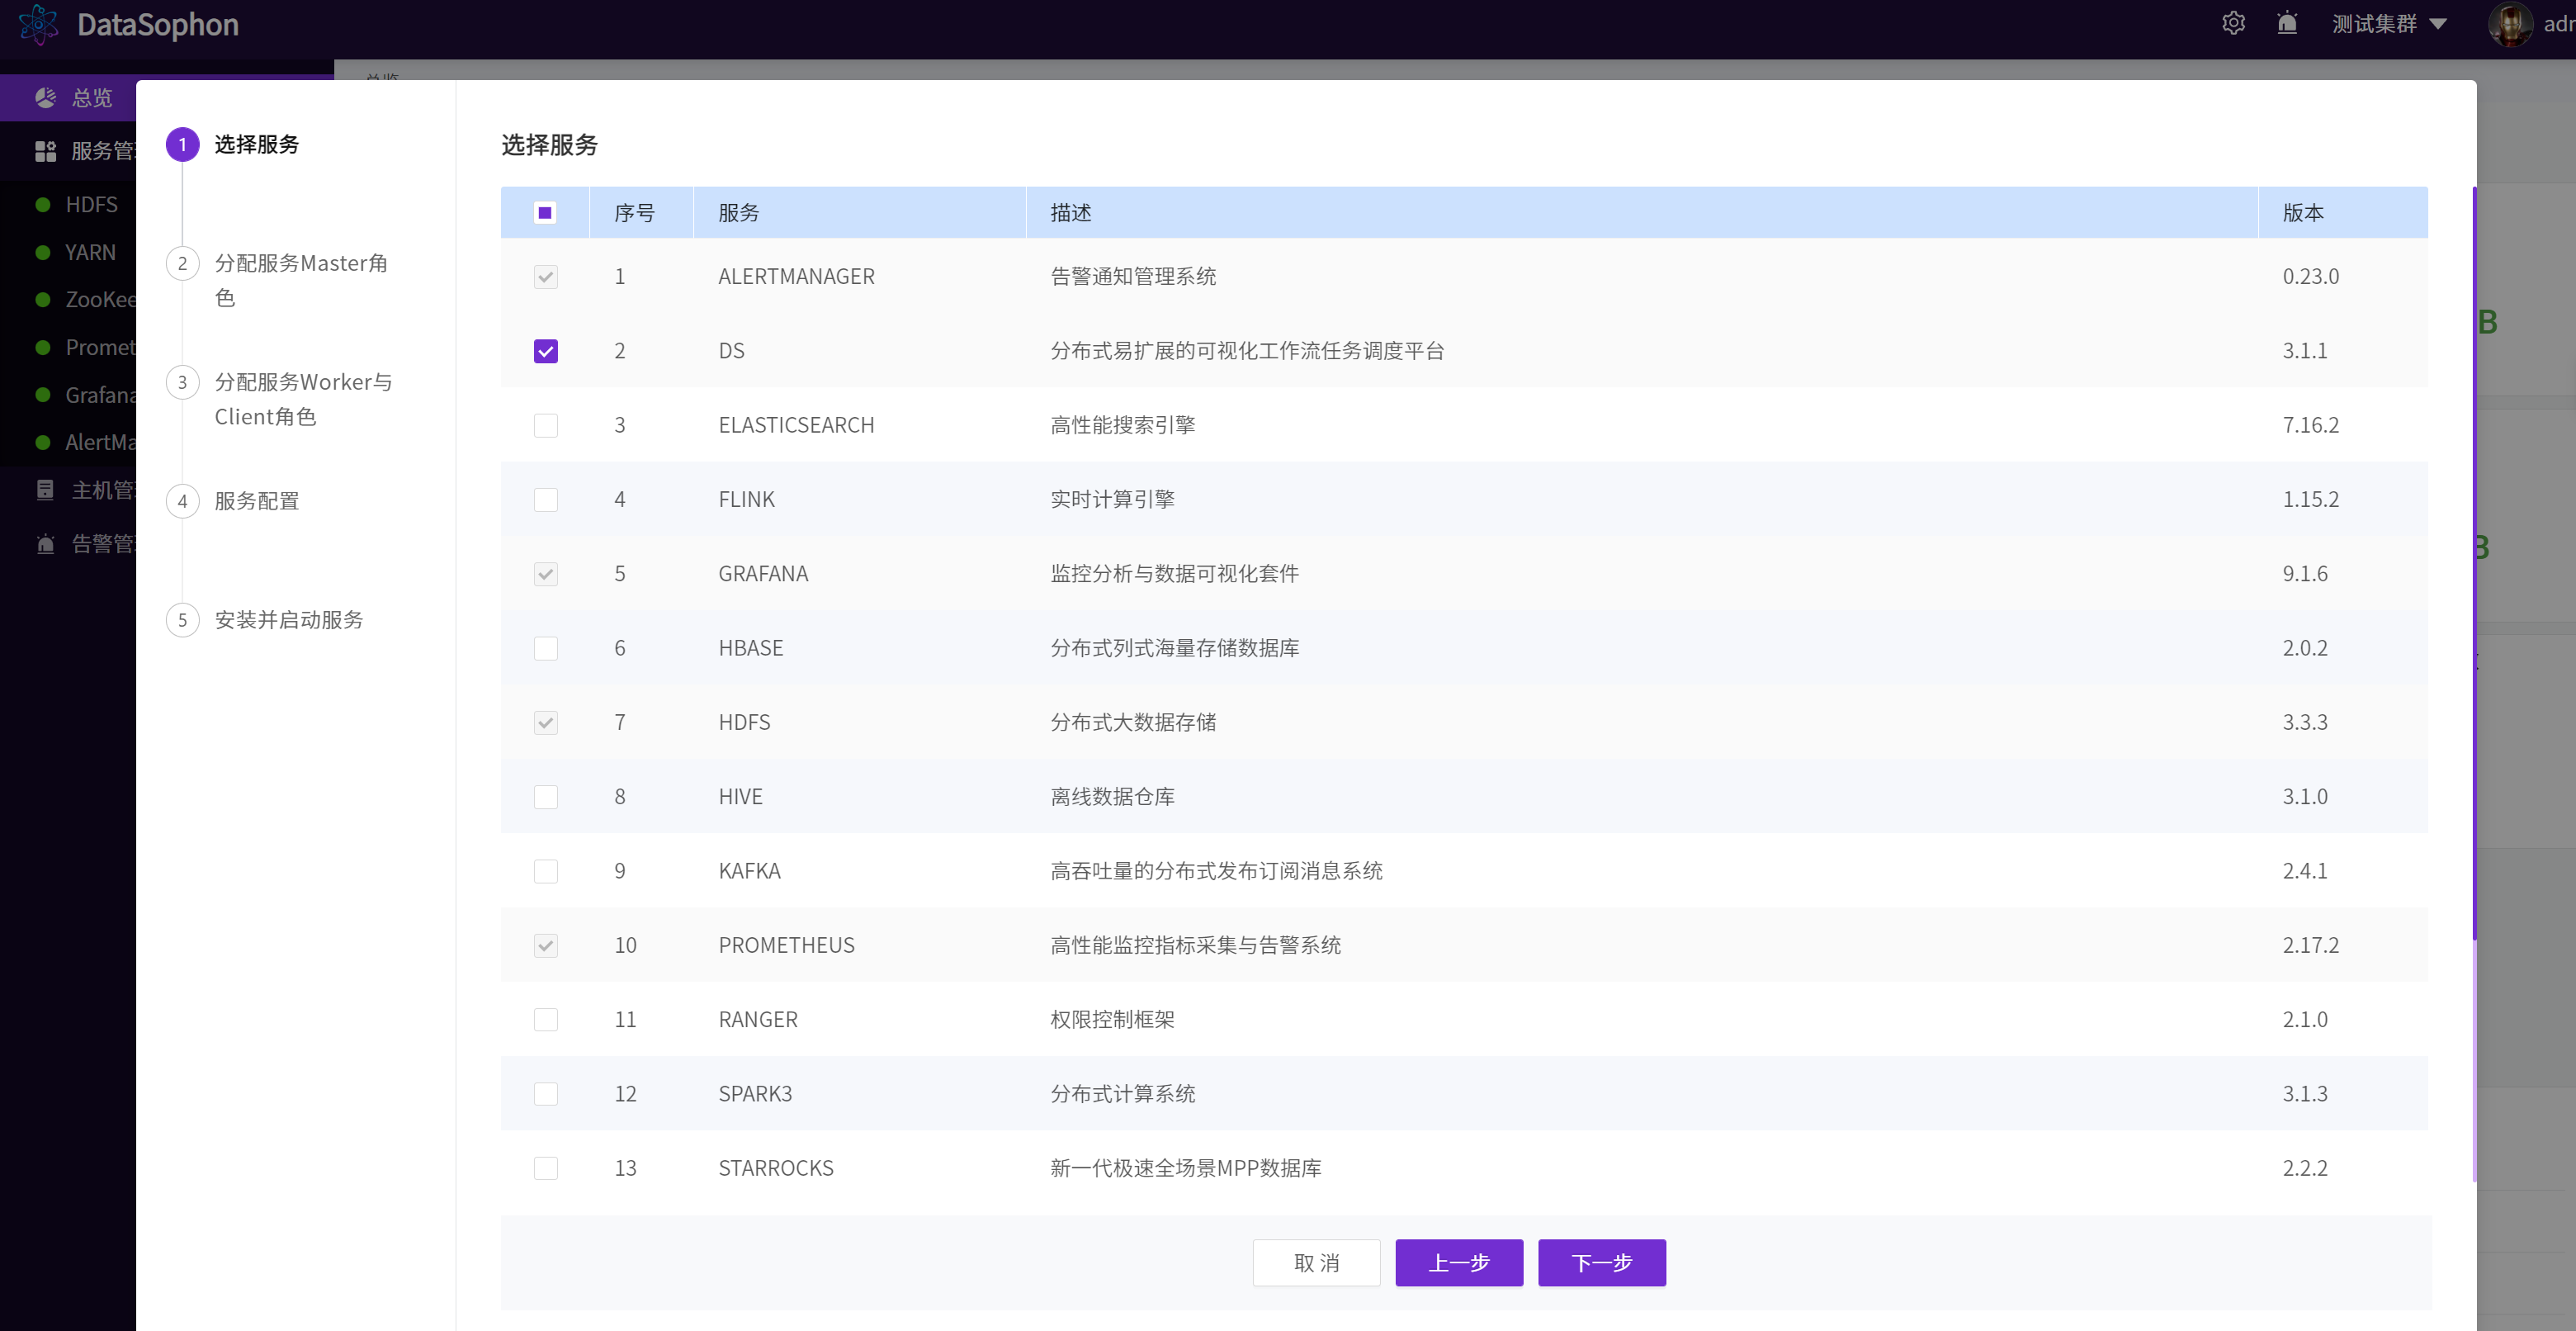Click step 5 circle in wizard
Viewport: 2576px width, 1331px height.
[182, 620]
